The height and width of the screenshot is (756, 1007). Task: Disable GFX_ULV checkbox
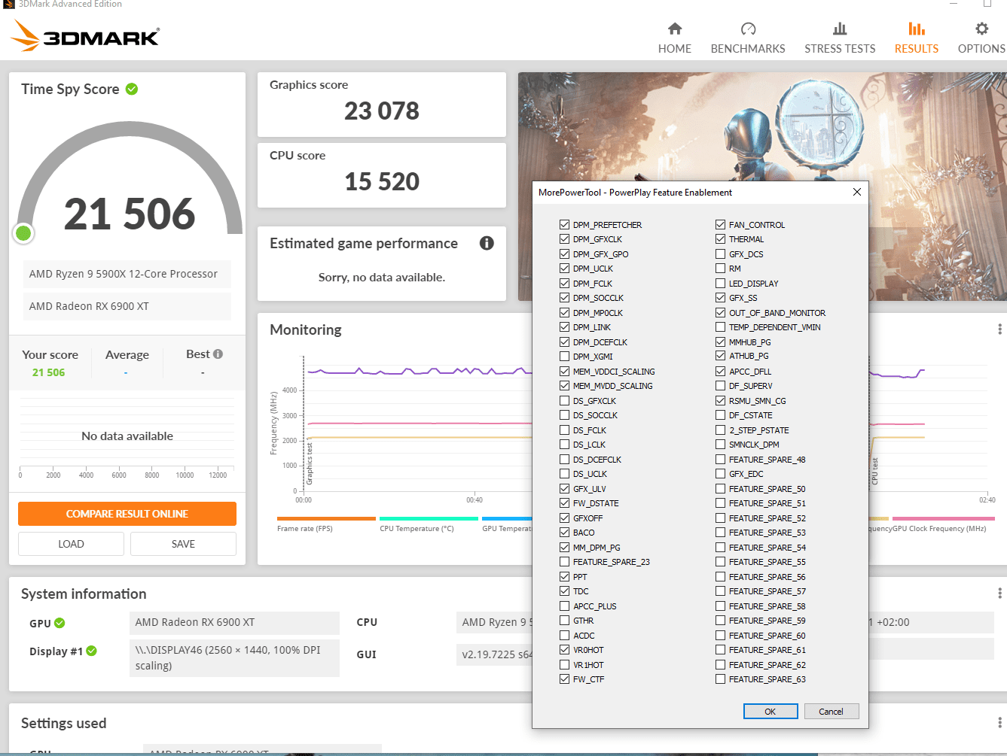coord(564,488)
